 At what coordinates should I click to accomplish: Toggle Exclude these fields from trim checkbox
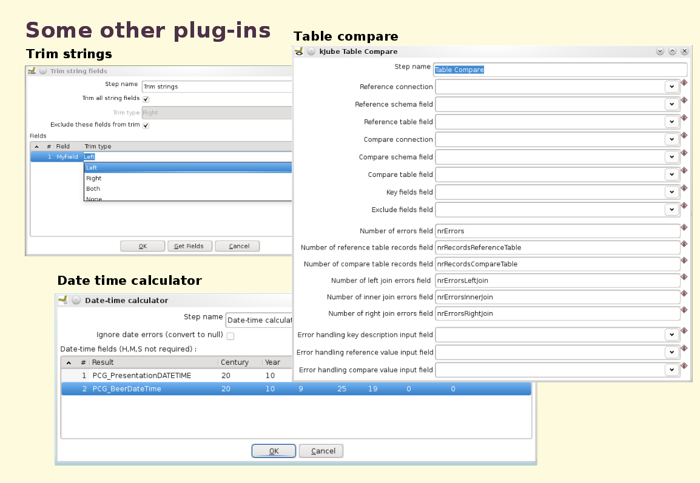(x=146, y=125)
